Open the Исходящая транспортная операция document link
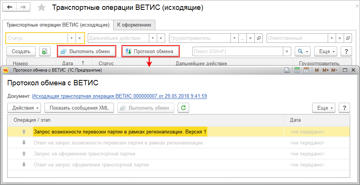 pyautogui.click(x=120, y=96)
